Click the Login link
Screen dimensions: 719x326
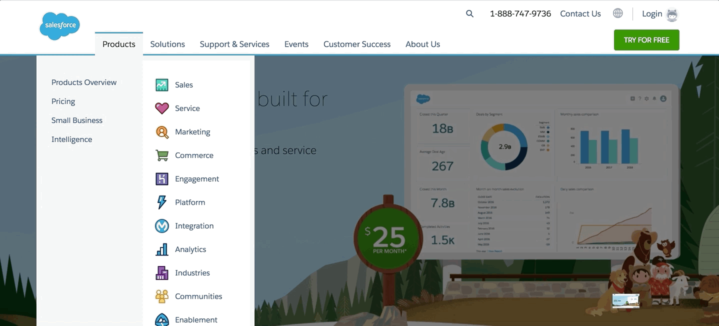point(652,13)
